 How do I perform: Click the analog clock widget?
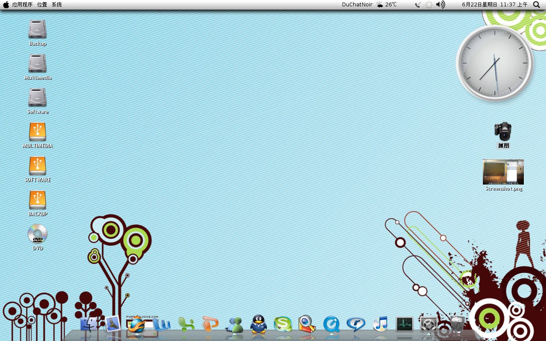pyautogui.click(x=495, y=63)
